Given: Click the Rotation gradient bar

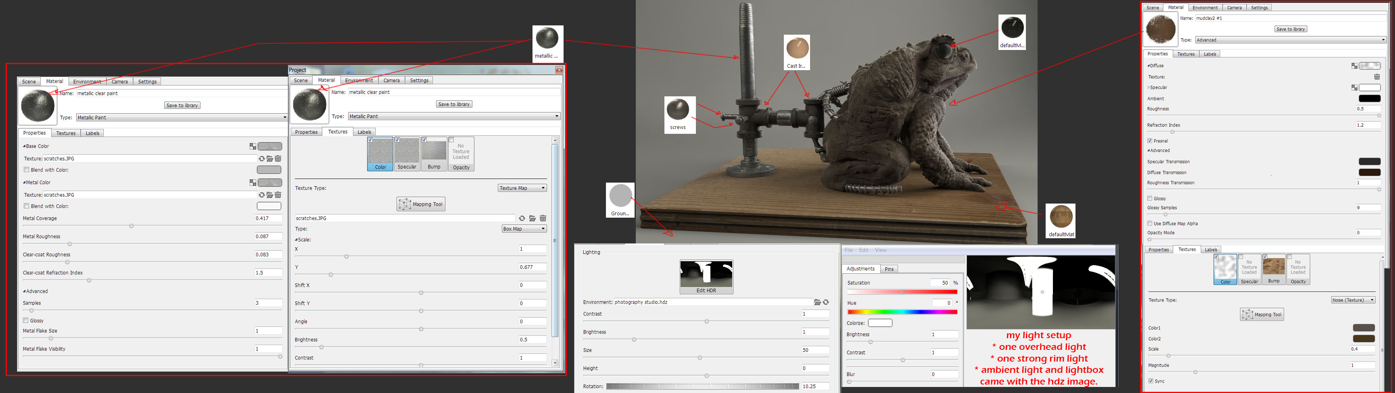Looking at the screenshot, I should [702, 387].
